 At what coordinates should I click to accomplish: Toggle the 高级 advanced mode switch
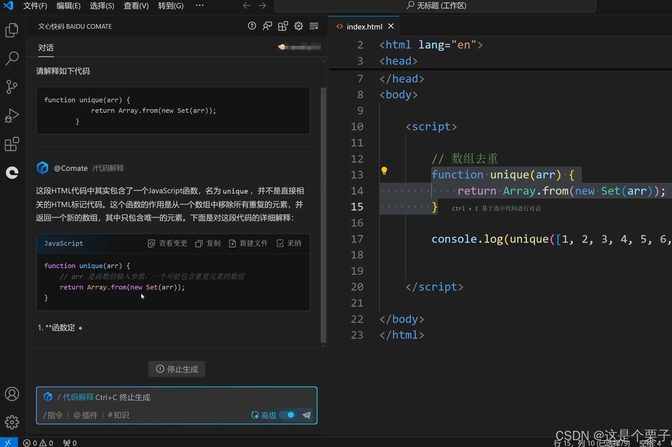[x=287, y=415]
